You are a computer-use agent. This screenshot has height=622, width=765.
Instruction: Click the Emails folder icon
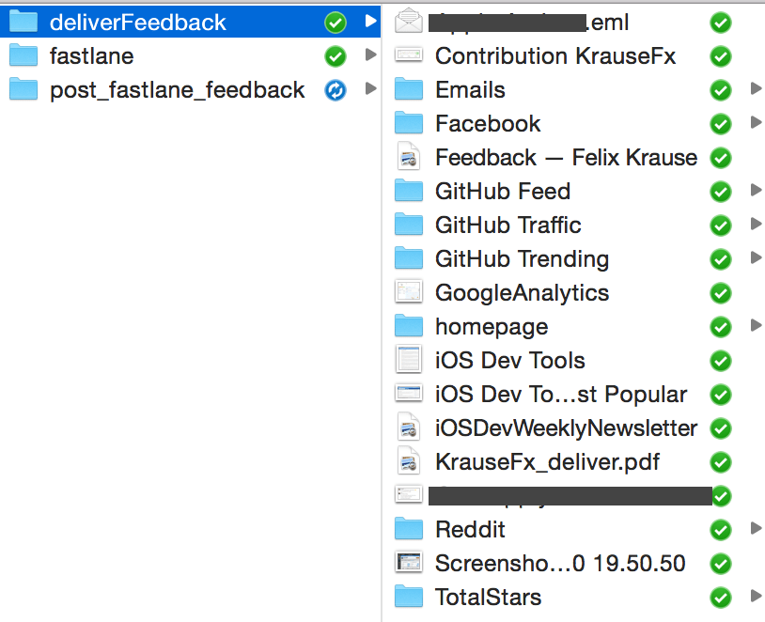pos(409,88)
